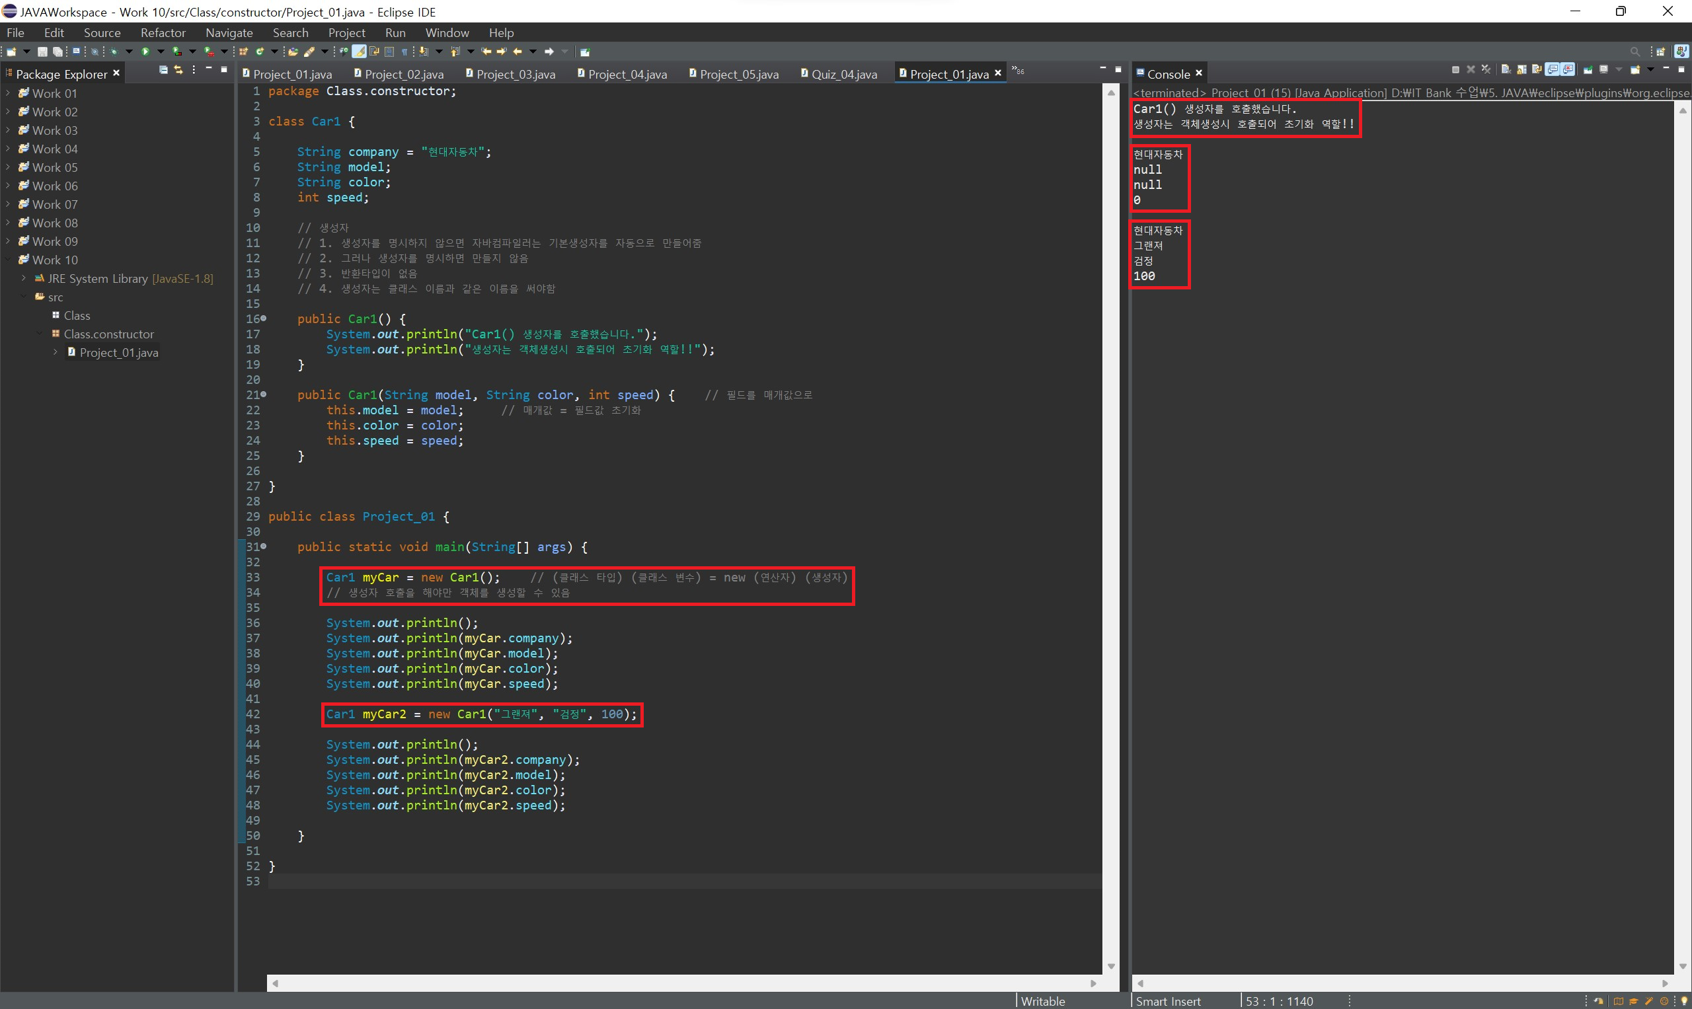Screen dimensions: 1692x1009
Task: Click Pin Console icon
Action: pyautogui.click(x=1588, y=69)
